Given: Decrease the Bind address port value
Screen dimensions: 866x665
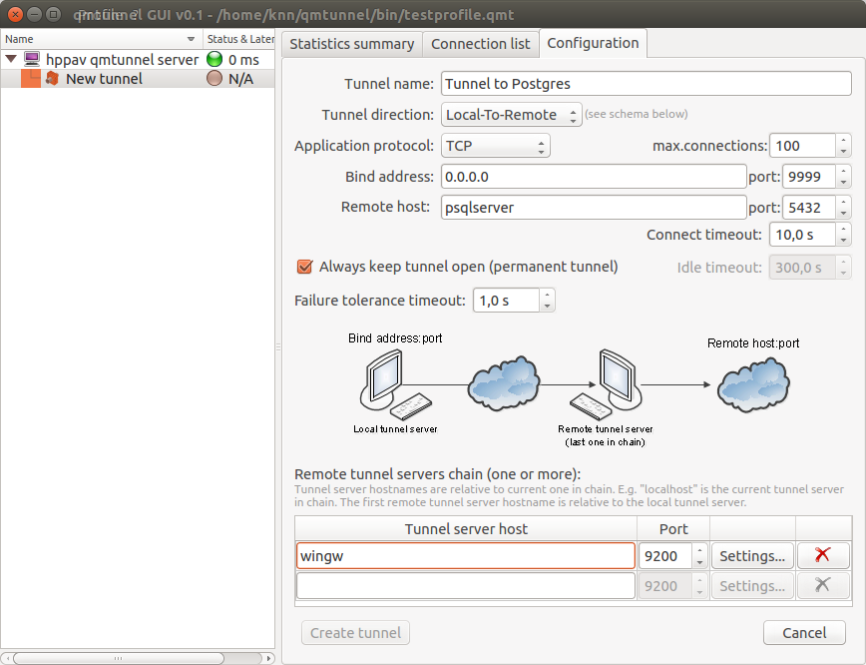Looking at the screenshot, I should pyautogui.click(x=843, y=183).
